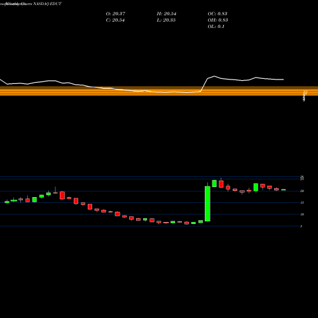The image size is (318, 318).
Task: Click the OL: 0.1 reading
Action: [216, 27]
